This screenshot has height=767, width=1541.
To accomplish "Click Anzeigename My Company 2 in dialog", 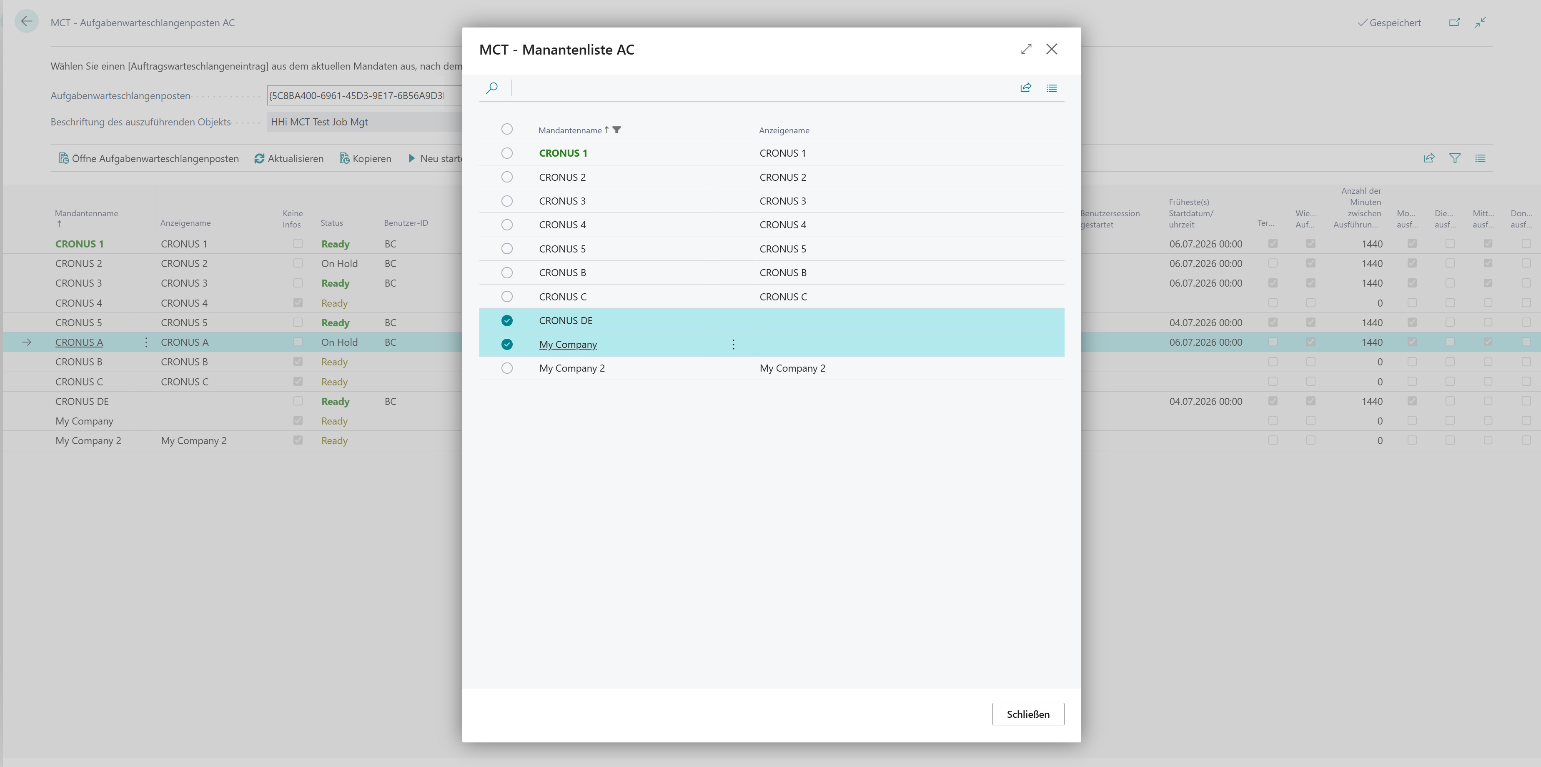I will (x=792, y=368).
